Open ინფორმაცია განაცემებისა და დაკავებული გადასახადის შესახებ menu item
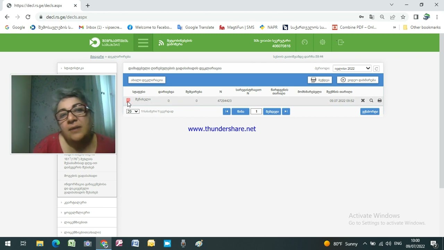Viewport: 444px width, 250px height. tap(85, 188)
